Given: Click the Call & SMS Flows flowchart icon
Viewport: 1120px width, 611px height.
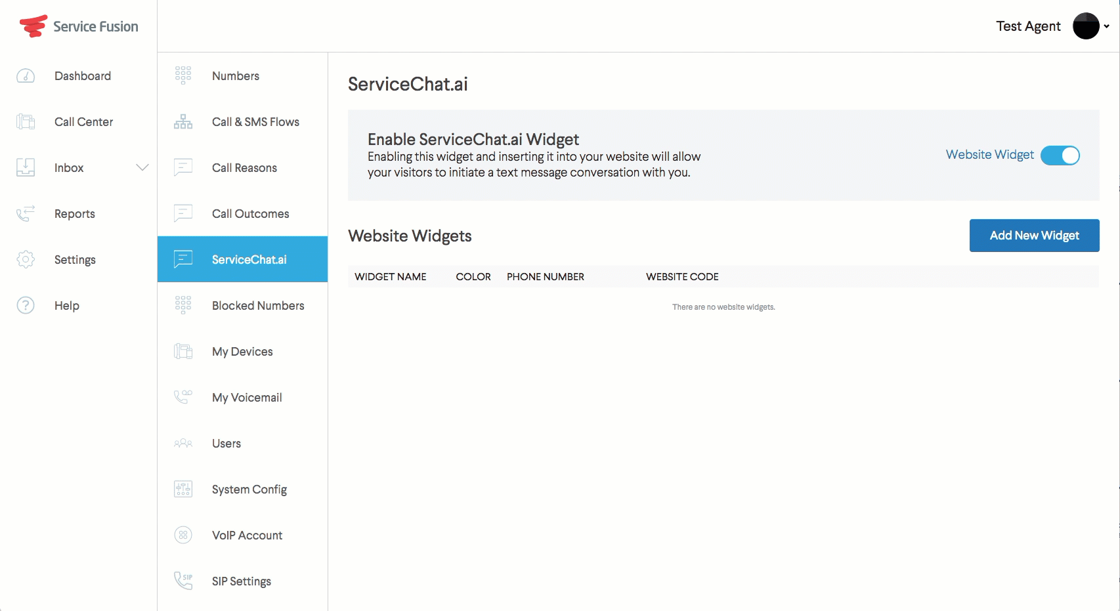Looking at the screenshot, I should click(183, 121).
